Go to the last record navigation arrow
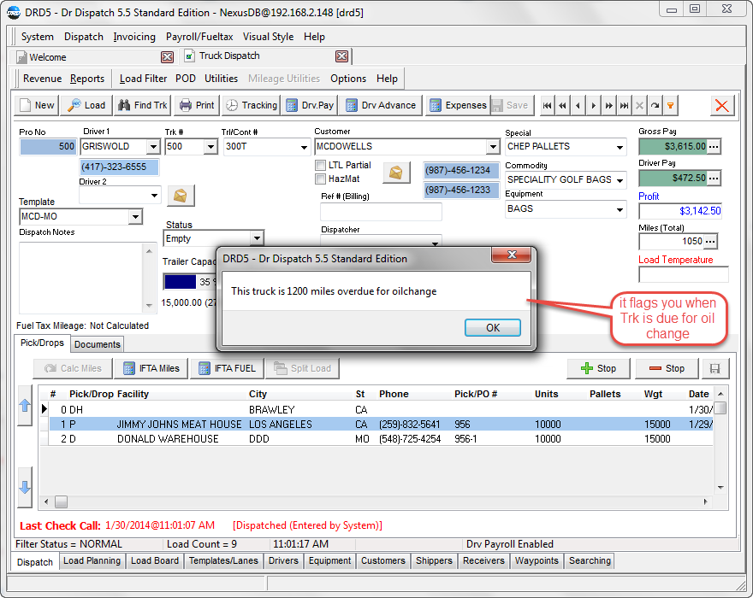 point(624,105)
